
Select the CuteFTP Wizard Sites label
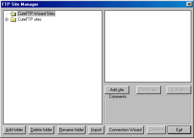pyautogui.click(x=36, y=14)
